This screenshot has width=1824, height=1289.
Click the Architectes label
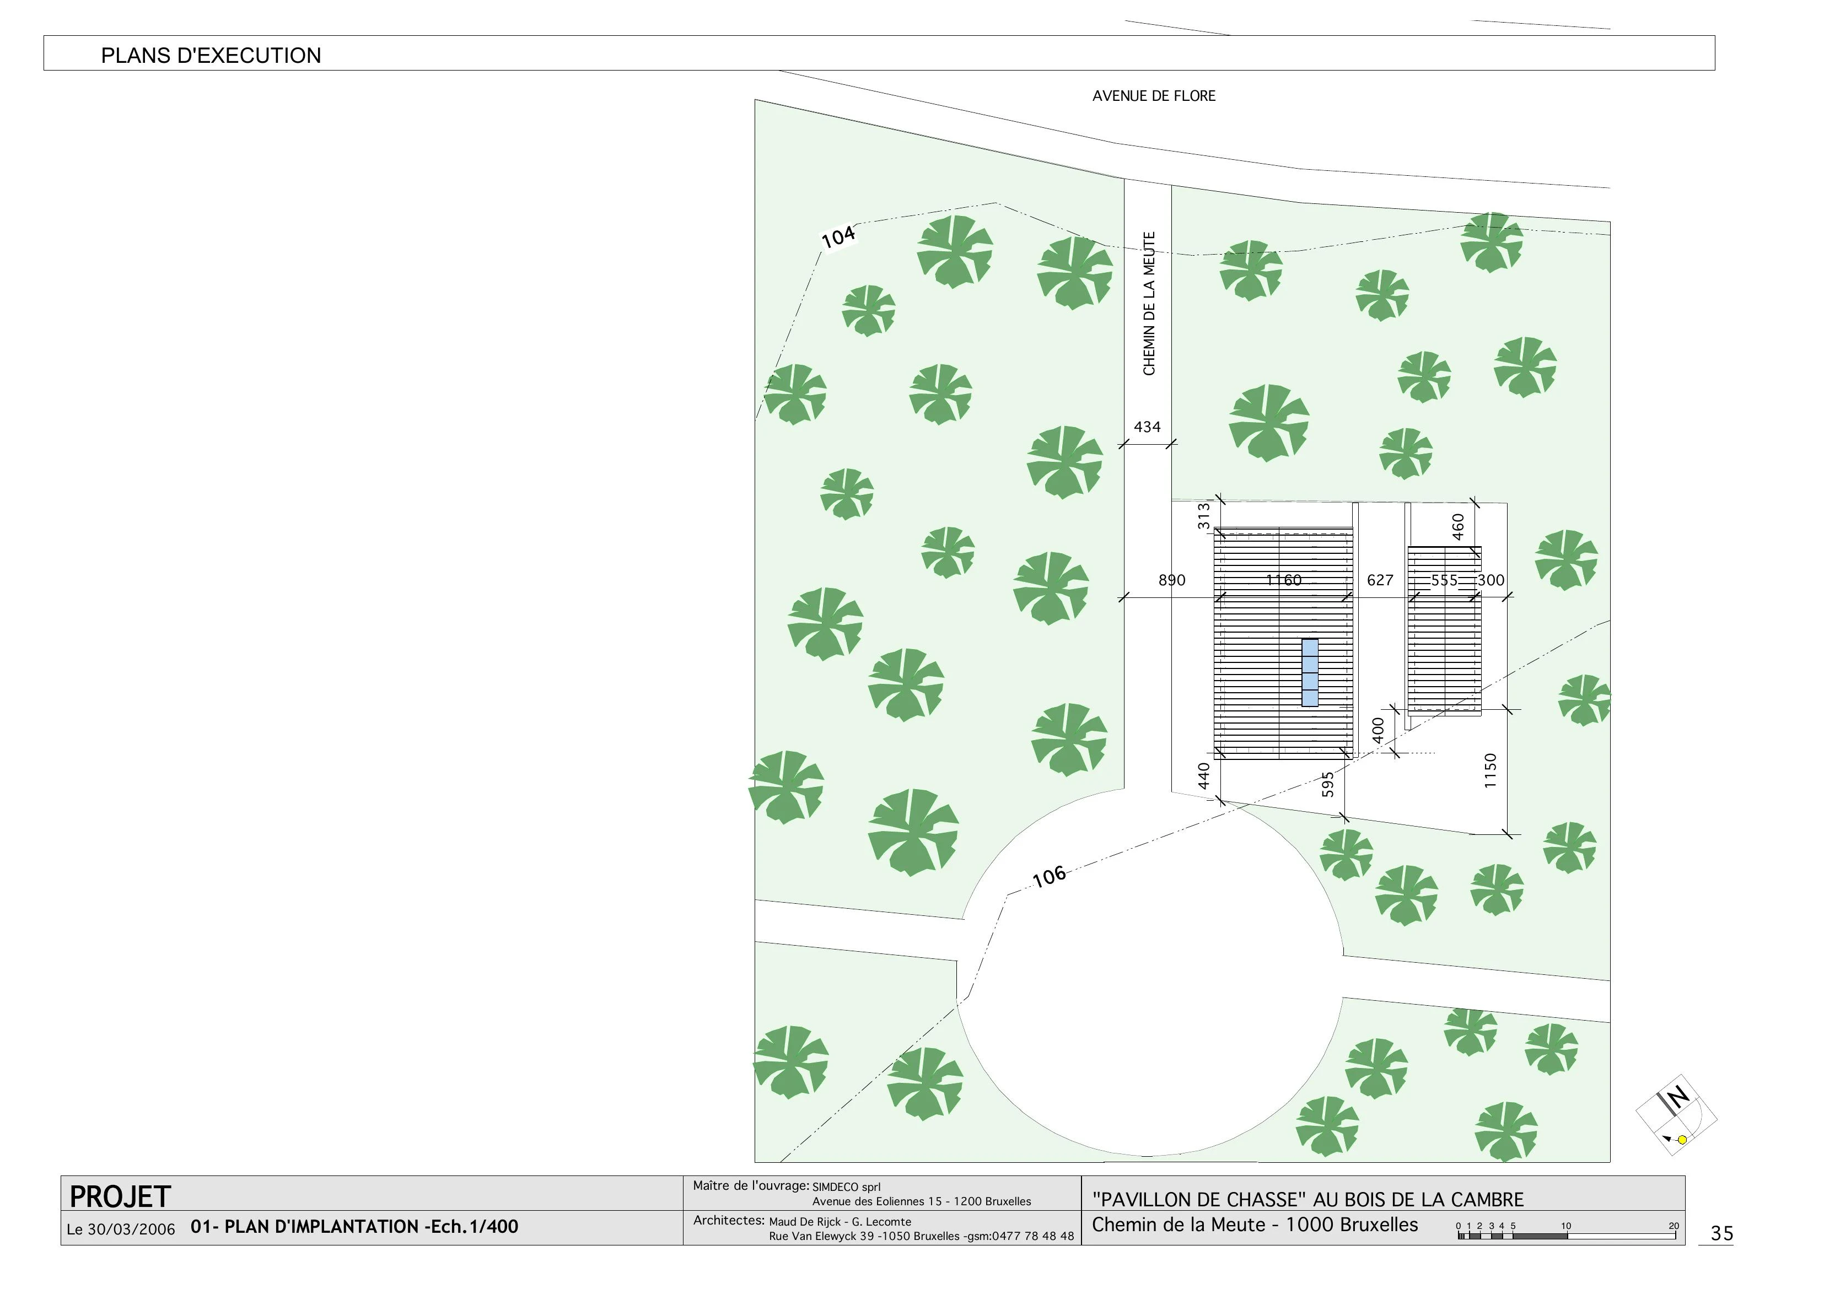729,1221
